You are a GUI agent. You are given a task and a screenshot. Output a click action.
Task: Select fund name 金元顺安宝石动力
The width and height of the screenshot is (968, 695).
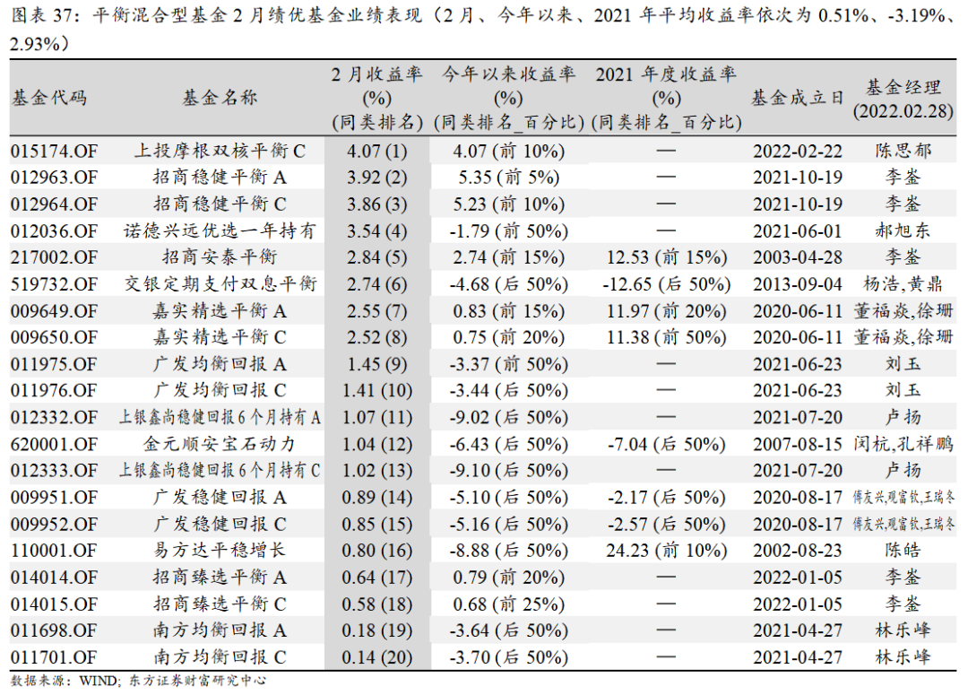pyautogui.click(x=220, y=444)
